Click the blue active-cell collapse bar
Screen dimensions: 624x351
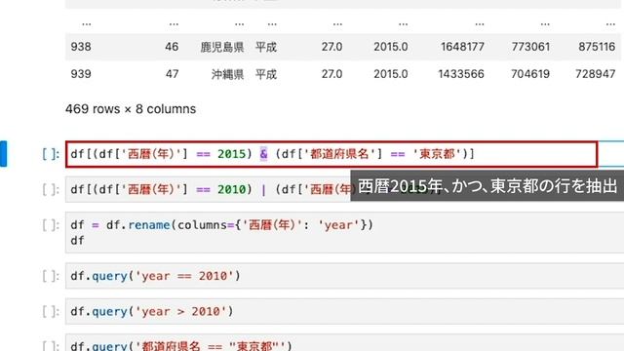pyautogui.click(x=4, y=154)
